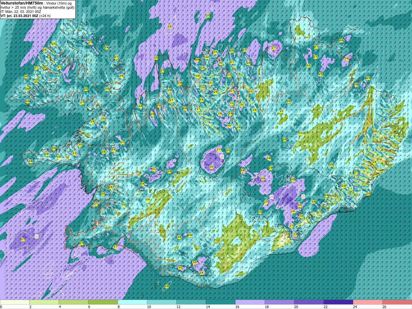Image resolution: width=412 pixels, height=309 pixels.
Task: Click the 12–14 m/s teal legend swatch
Action: click(x=191, y=303)
